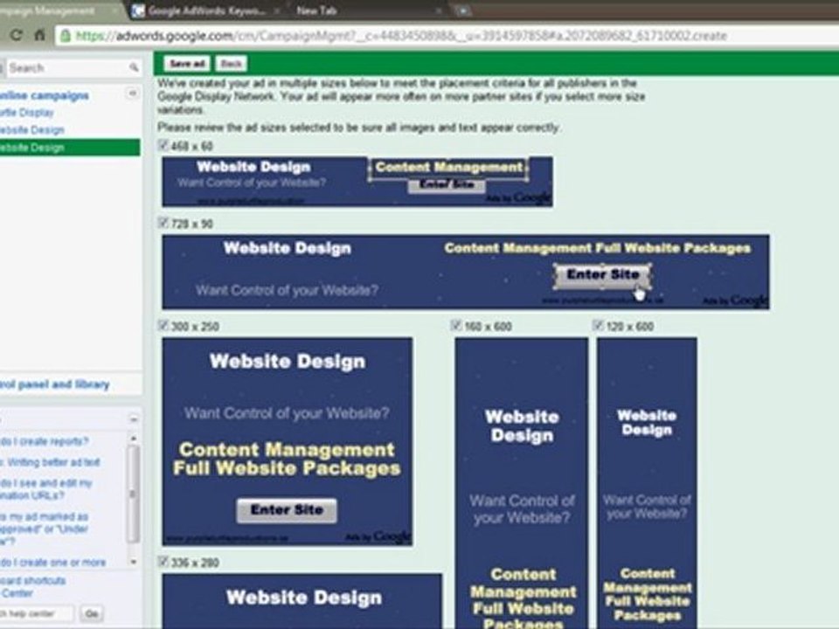Viewport: 839px width, 629px height.
Task: Open the online campaigns link
Action: point(45,96)
